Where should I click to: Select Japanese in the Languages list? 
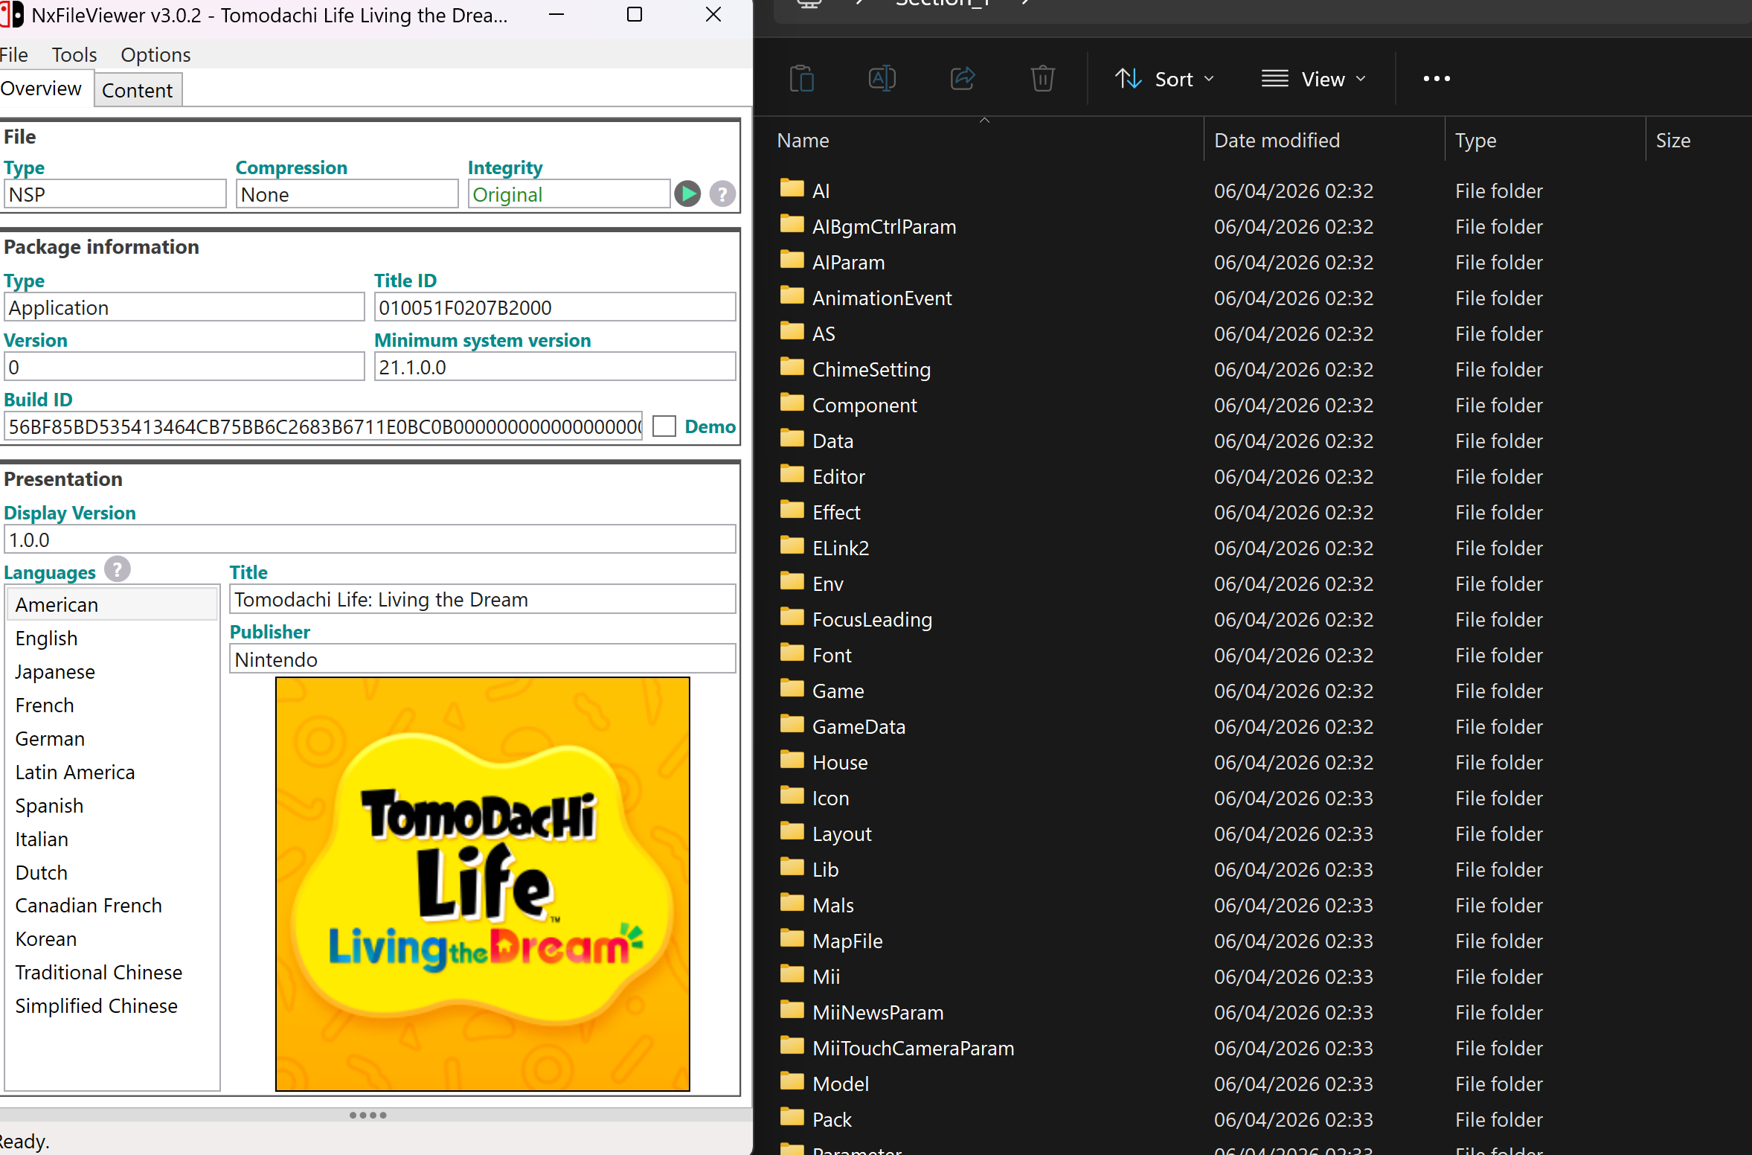pyautogui.click(x=55, y=671)
